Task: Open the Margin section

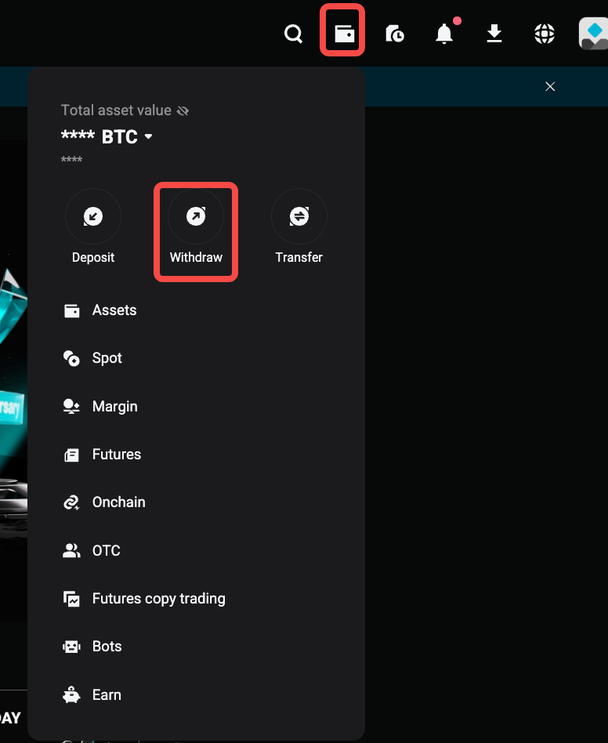Action: (x=114, y=406)
